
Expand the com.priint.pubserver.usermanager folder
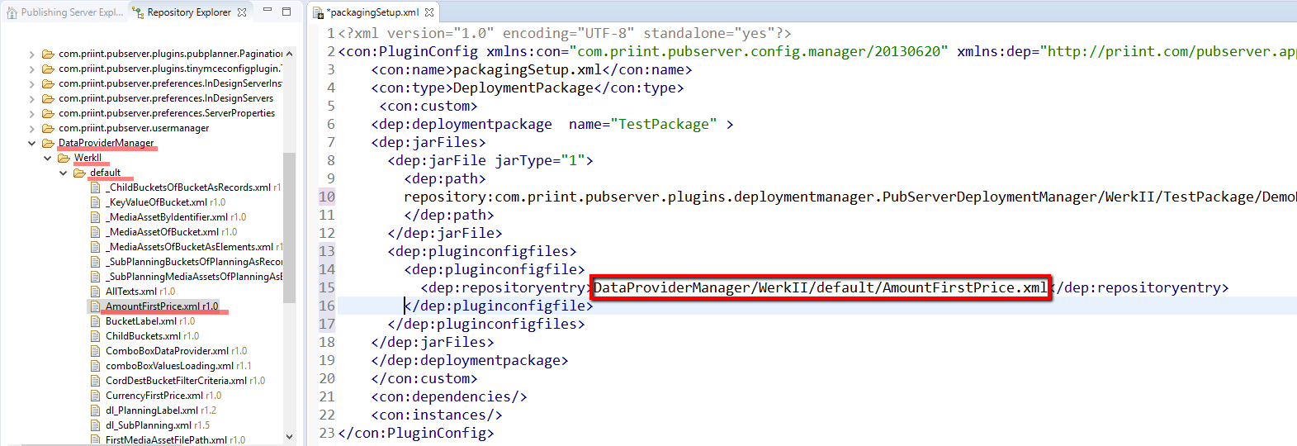[x=32, y=128]
